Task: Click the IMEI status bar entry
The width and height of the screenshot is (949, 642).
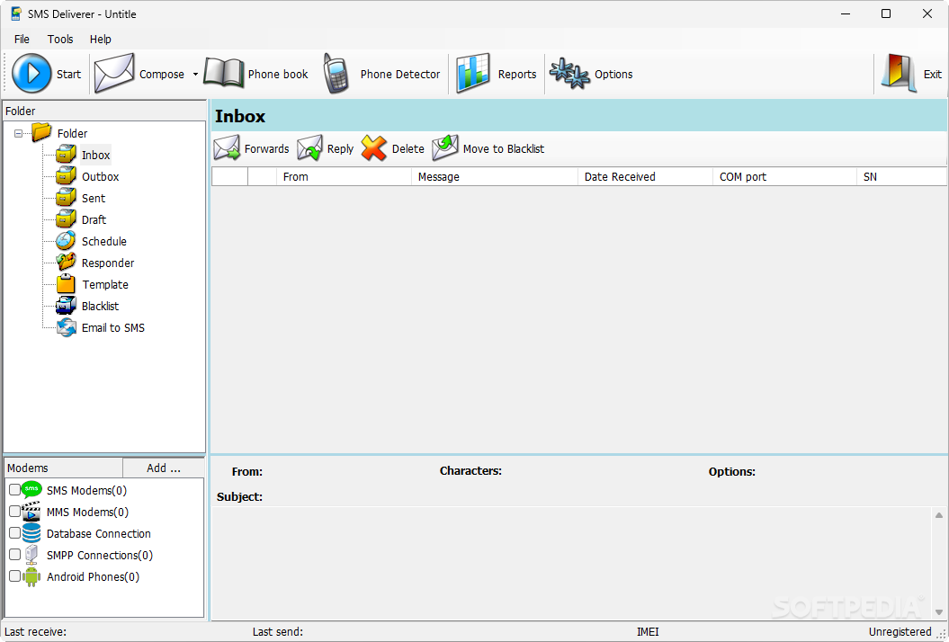Action: 648,632
